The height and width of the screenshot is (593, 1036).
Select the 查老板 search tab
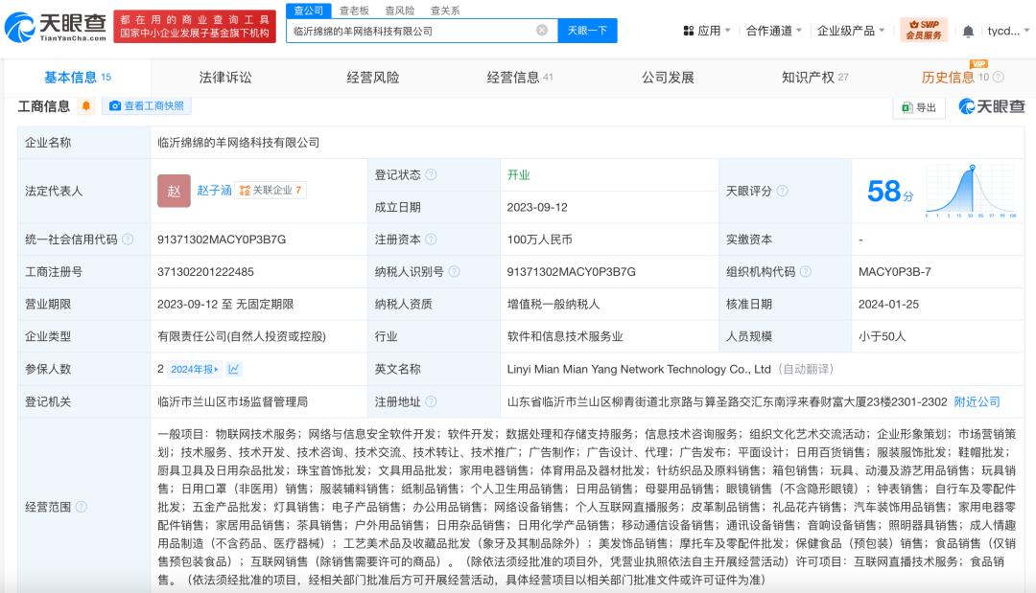(x=355, y=11)
